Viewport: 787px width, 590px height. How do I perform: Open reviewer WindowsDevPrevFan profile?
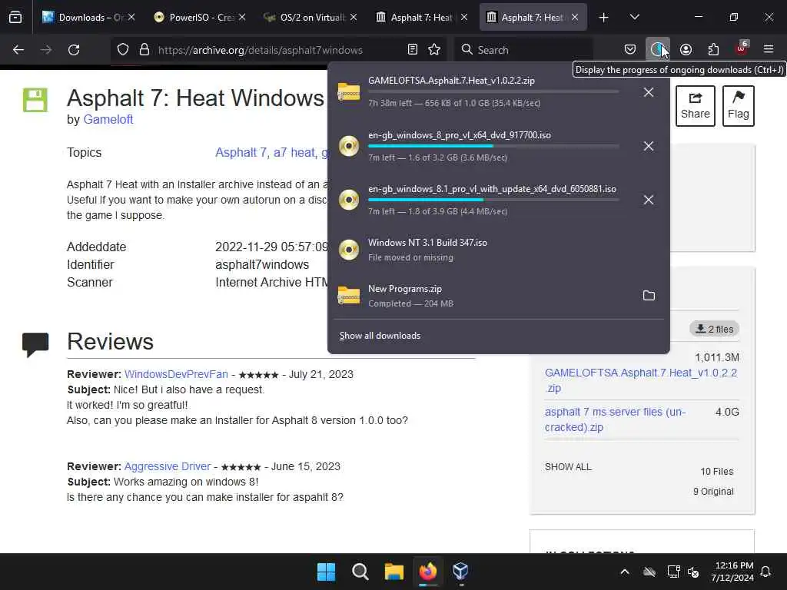click(176, 374)
